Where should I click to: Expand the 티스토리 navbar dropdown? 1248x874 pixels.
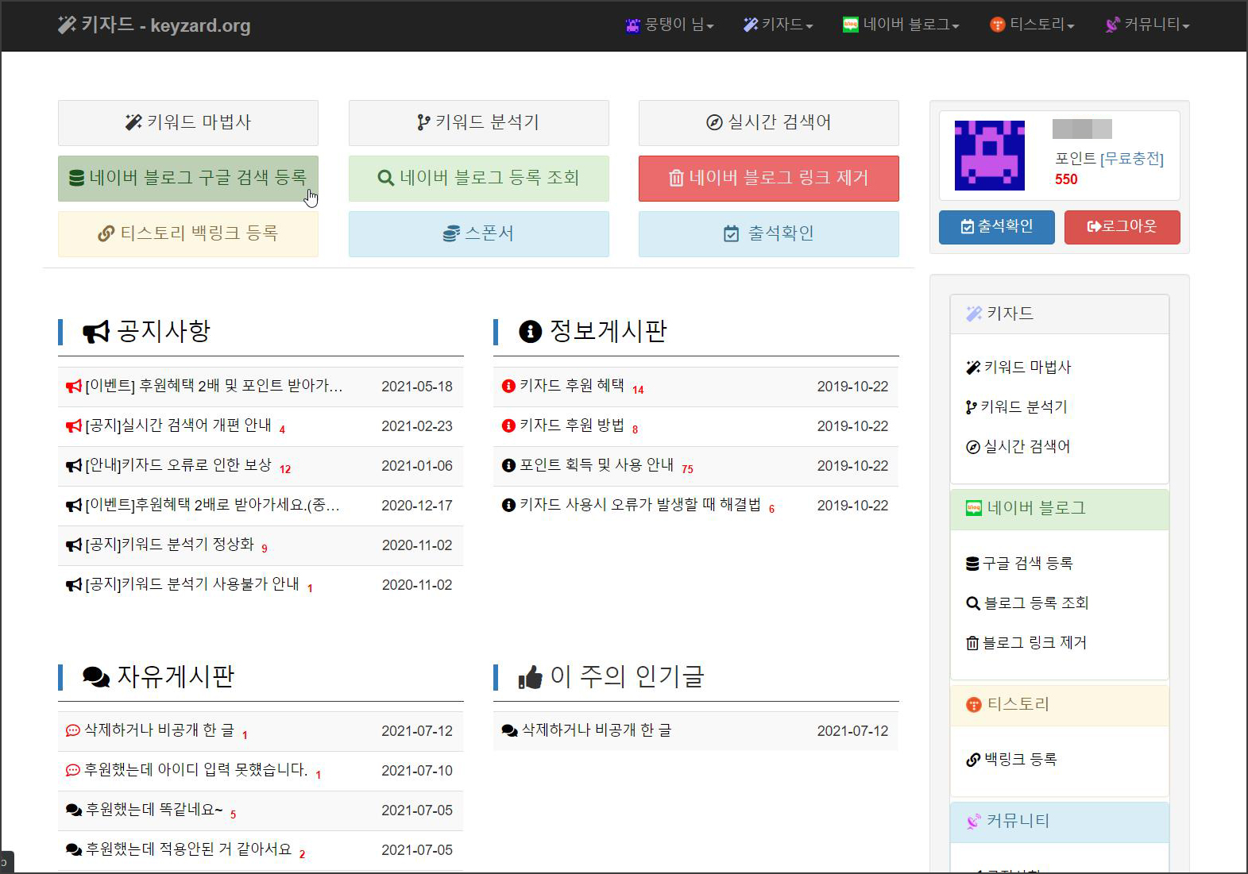(1032, 25)
